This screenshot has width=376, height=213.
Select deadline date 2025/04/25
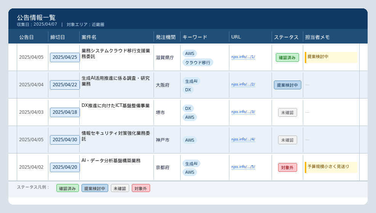(x=65, y=57)
